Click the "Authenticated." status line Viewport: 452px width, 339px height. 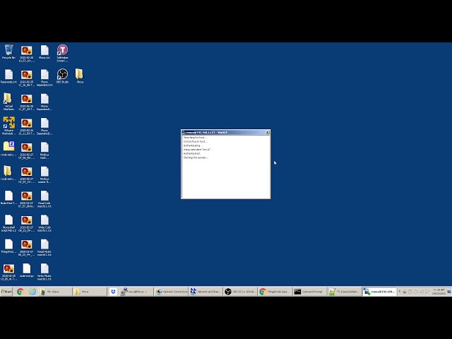[x=191, y=154]
